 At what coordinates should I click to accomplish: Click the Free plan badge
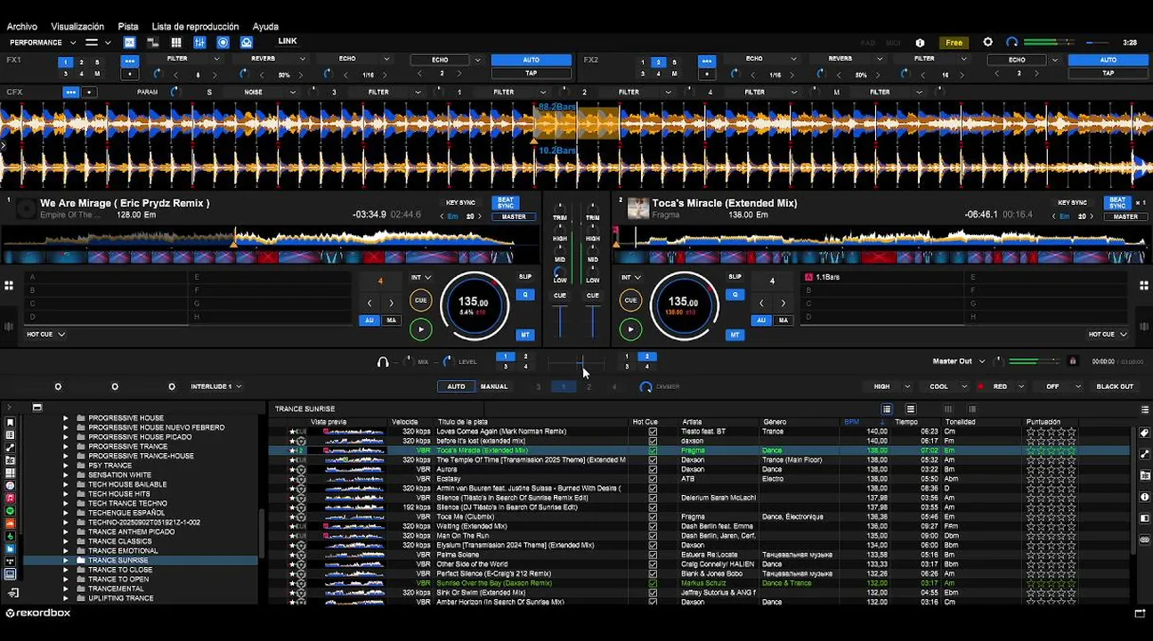pos(954,42)
